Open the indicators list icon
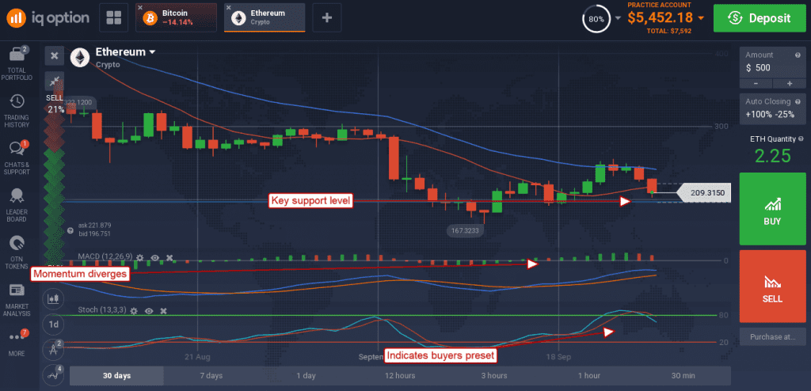The width and height of the screenshot is (811, 391). pyautogui.click(x=53, y=374)
